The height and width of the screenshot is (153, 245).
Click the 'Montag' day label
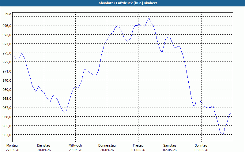coord(12,146)
